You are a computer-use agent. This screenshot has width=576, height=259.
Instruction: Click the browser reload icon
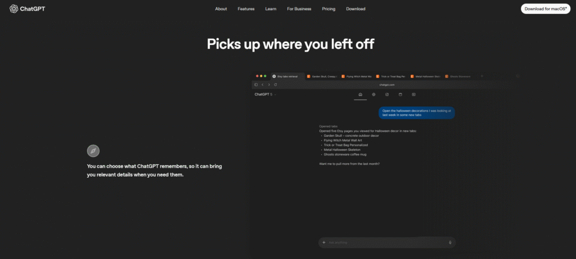coord(275,85)
